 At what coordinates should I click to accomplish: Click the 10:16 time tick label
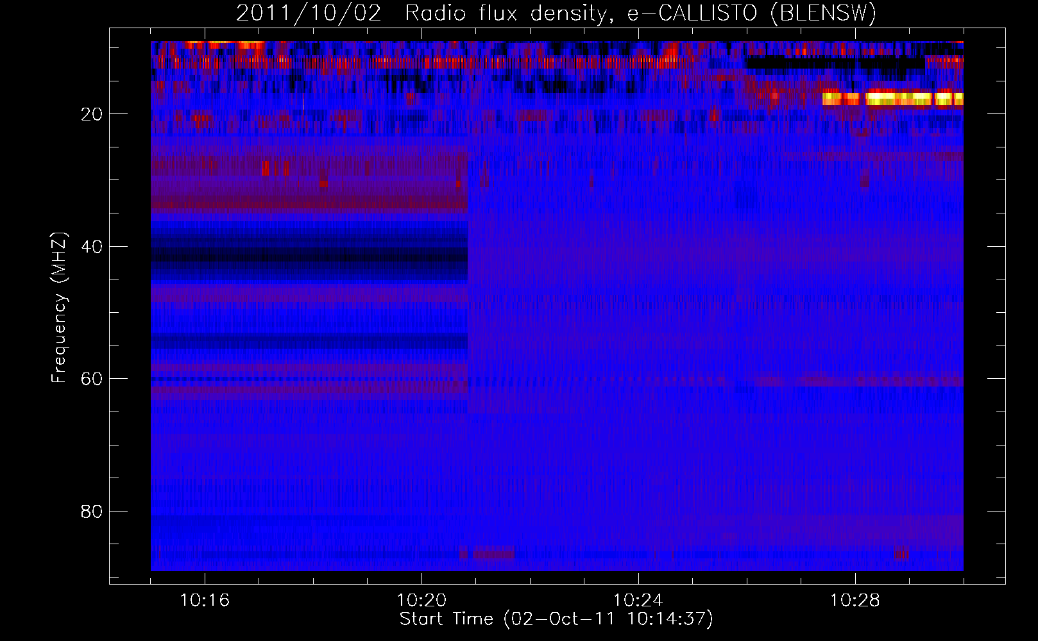[x=205, y=601]
